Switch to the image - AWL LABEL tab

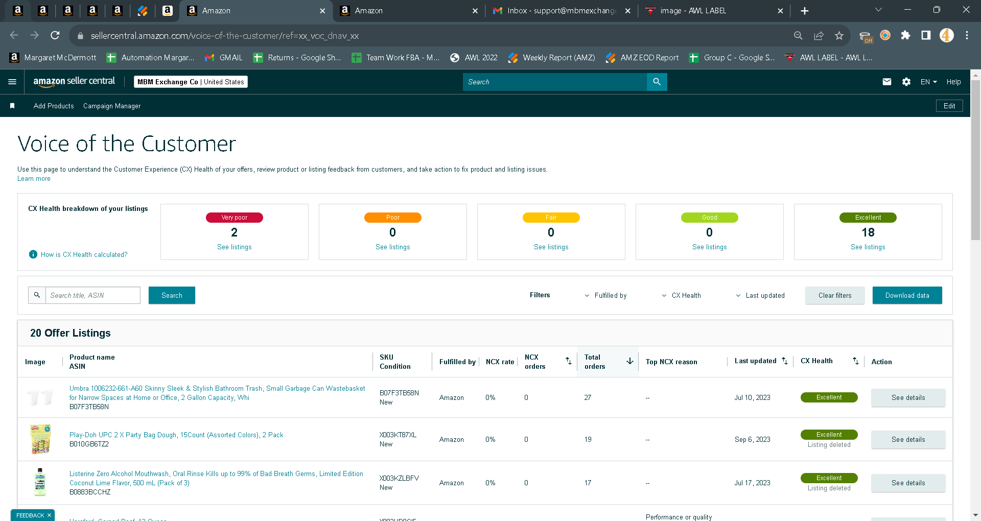pos(714,11)
